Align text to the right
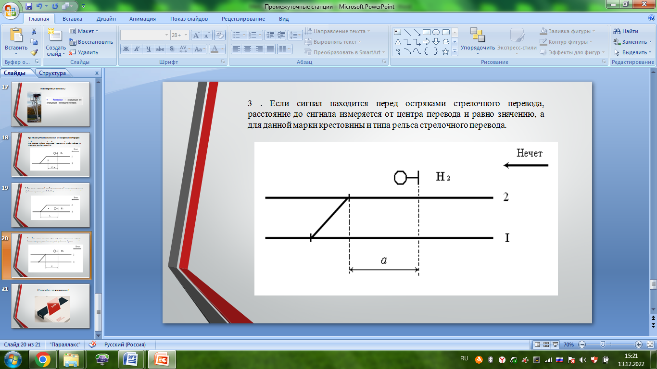 pyautogui.click(x=259, y=49)
